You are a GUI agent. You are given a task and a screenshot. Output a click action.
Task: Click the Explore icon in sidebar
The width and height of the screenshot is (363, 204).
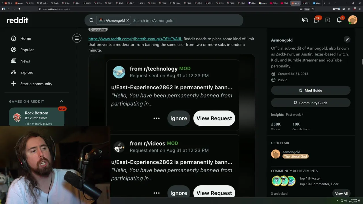coord(14,72)
